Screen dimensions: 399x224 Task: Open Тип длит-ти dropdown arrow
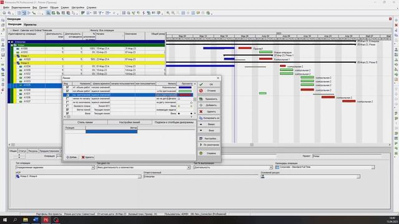pos(188,167)
